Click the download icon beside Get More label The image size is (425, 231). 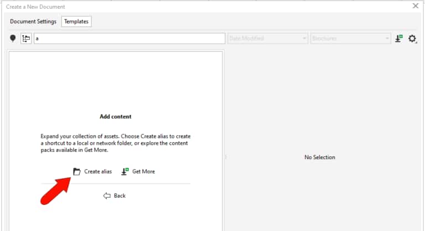point(125,171)
